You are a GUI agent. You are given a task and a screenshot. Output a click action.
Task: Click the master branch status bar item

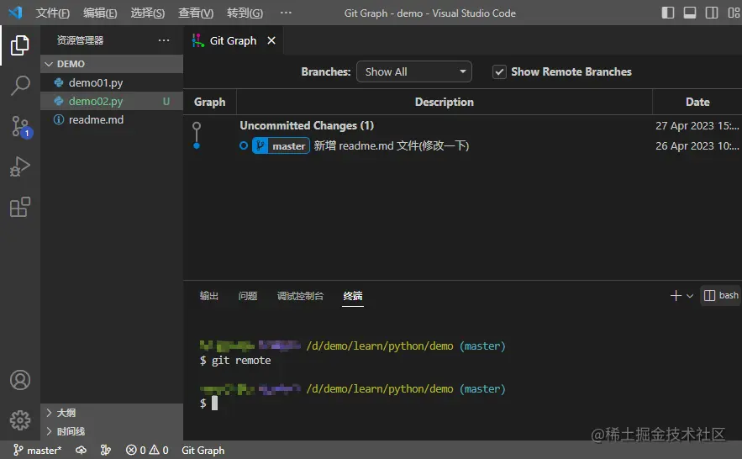[37, 450]
